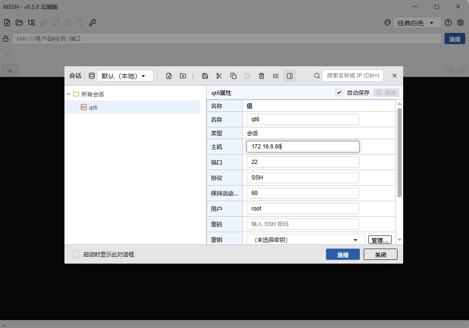Click the properties scrollbar up arrow
Viewport: 469px width, 328px height.
399,104
